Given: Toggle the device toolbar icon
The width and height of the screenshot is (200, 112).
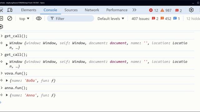Looking at the screenshot, I should [10, 10].
